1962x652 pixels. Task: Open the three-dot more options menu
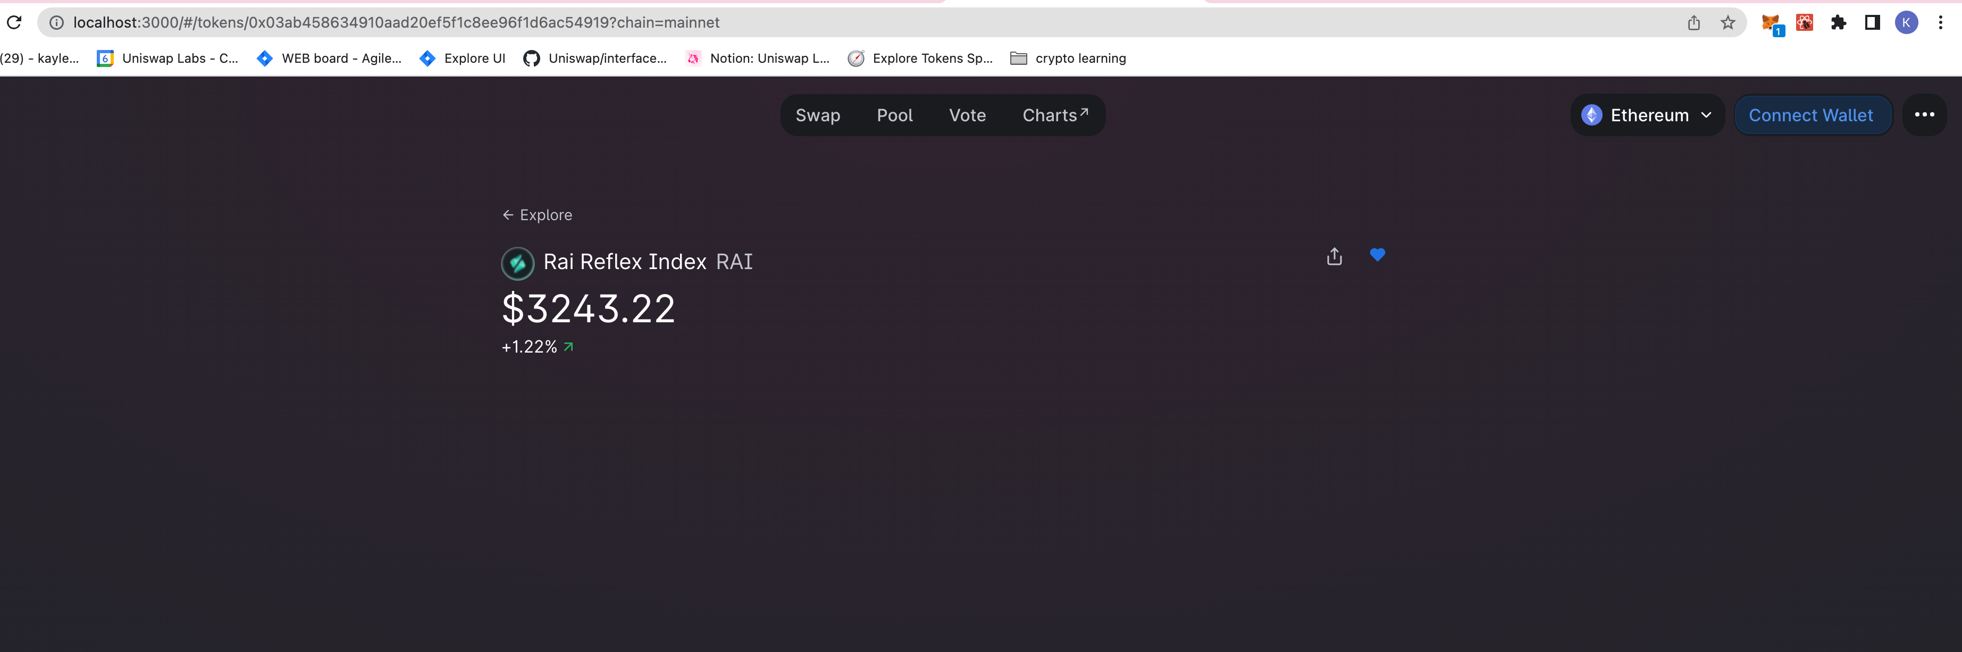(1924, 115)
